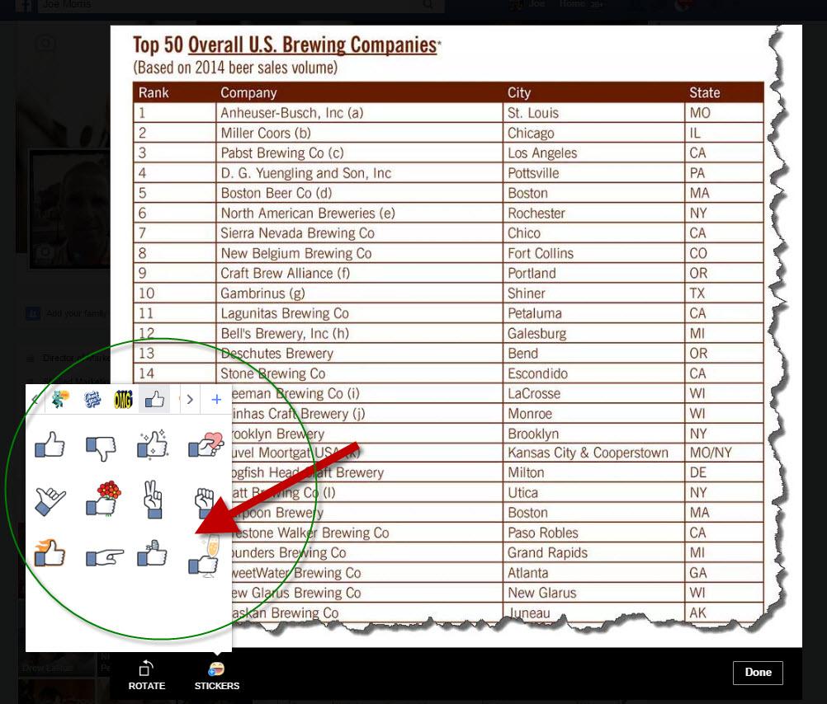Pick the pointing finger hand sticker
The width and height of the screenshot is (827, 704).
coord(105,557)
